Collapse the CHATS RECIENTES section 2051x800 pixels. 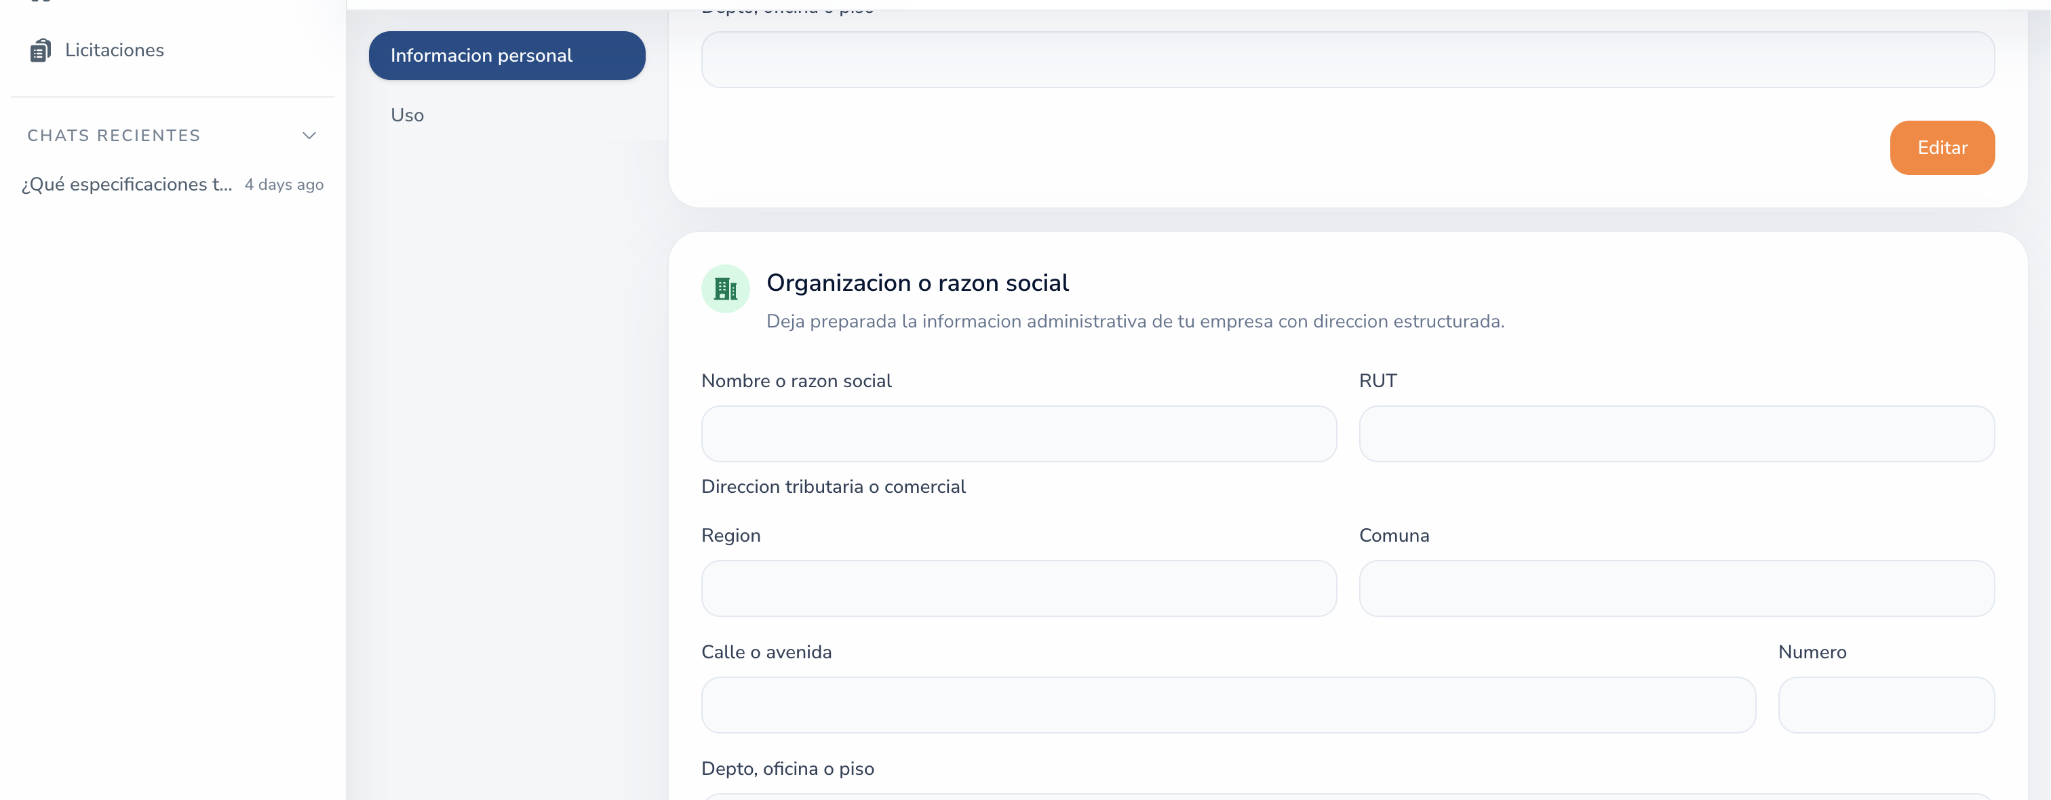(x=309, y=136)
